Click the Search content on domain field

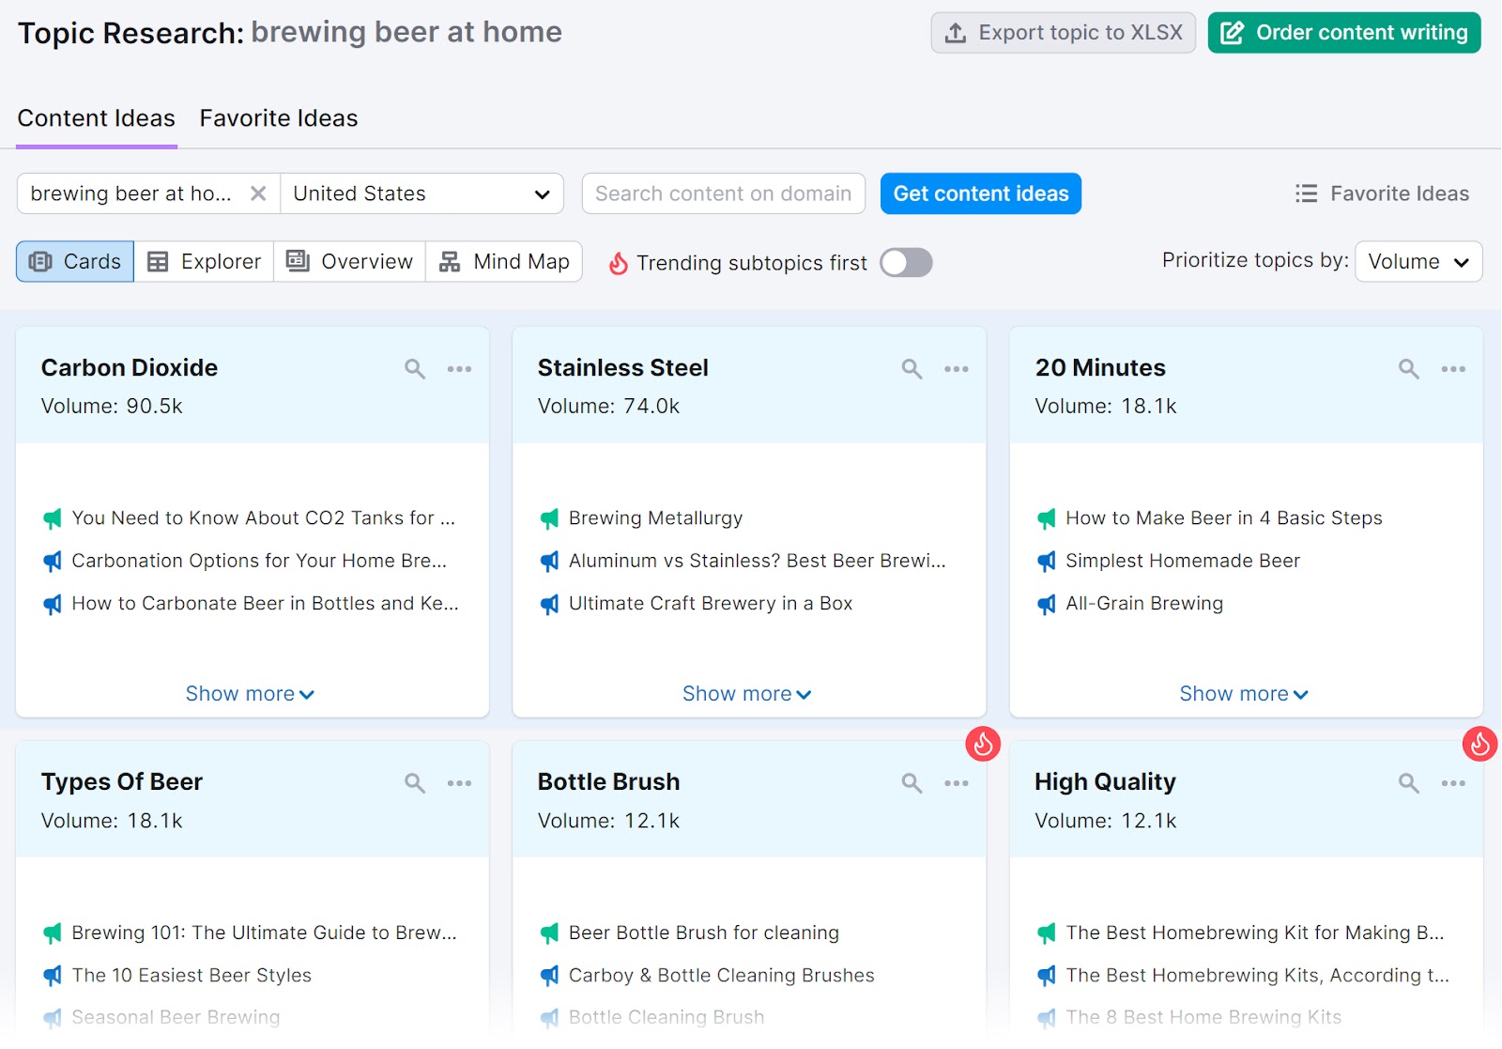point(723,193)
